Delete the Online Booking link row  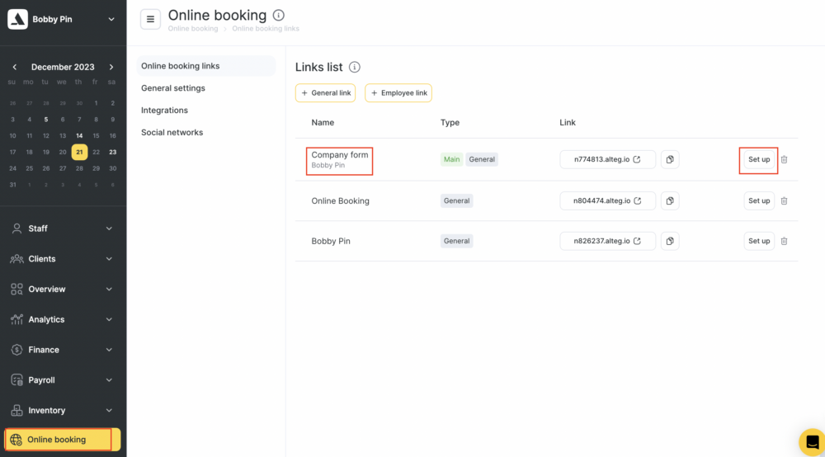click(784, 200)
